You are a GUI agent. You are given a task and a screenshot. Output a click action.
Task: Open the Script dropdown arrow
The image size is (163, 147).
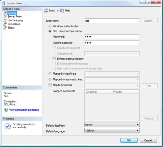tap(58, 10)
